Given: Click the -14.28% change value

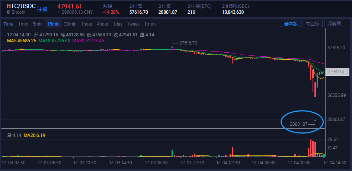Looking at the screenshot, I should tap(111, 12).
